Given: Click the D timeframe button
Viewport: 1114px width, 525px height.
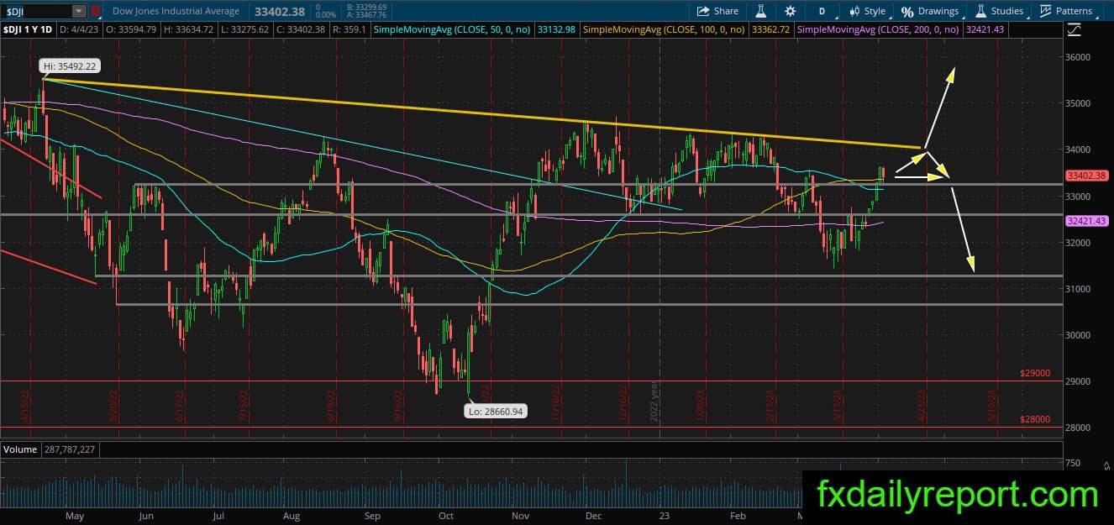Looking at the screenshot, I should 822,11.
